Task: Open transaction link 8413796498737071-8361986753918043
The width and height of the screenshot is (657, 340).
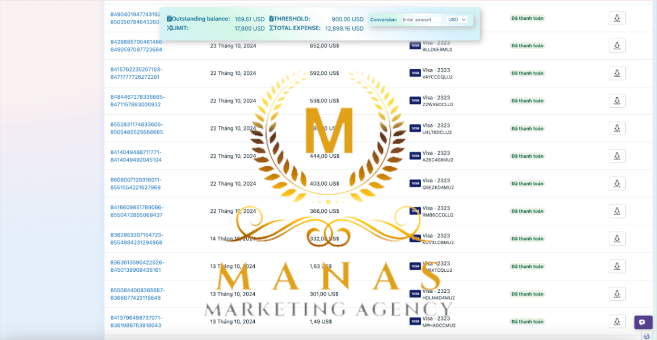Action: 136,322
